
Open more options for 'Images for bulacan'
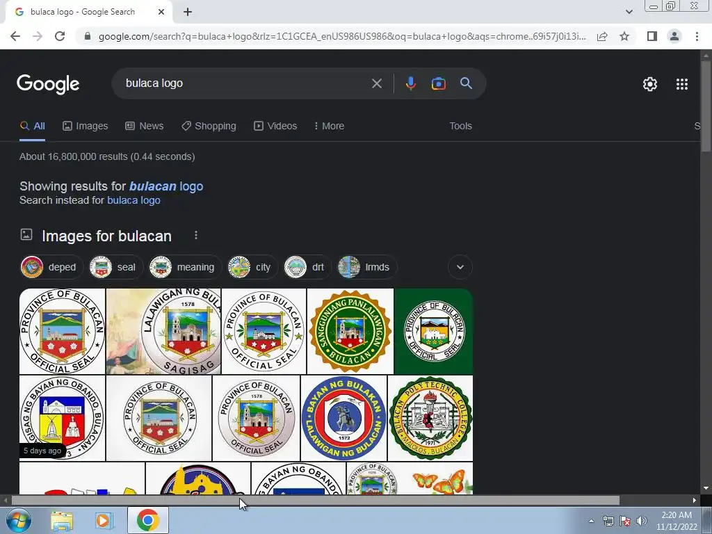click(195, 235)
